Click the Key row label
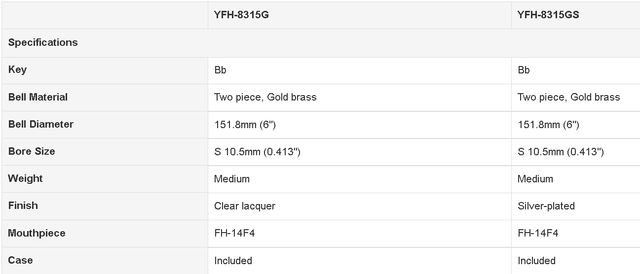This screenshot has height=274, width=640. click(x=17, y=69)
